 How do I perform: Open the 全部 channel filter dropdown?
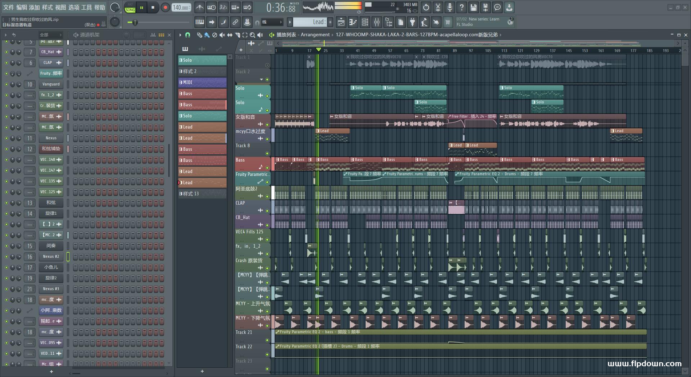[50, 35]
